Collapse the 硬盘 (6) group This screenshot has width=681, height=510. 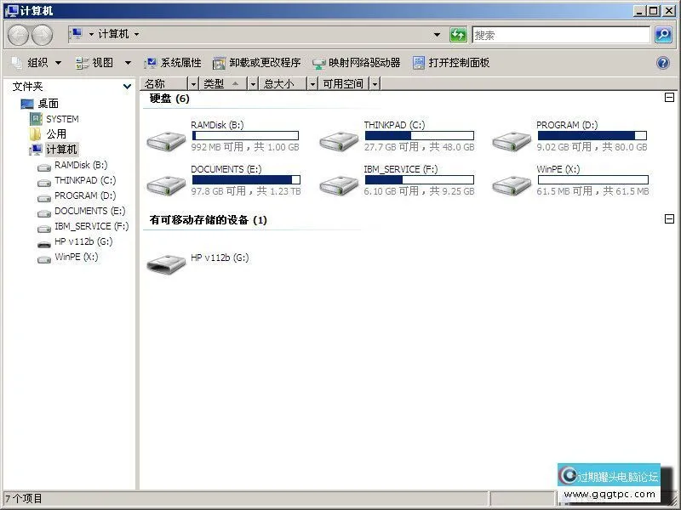point(670,98)
